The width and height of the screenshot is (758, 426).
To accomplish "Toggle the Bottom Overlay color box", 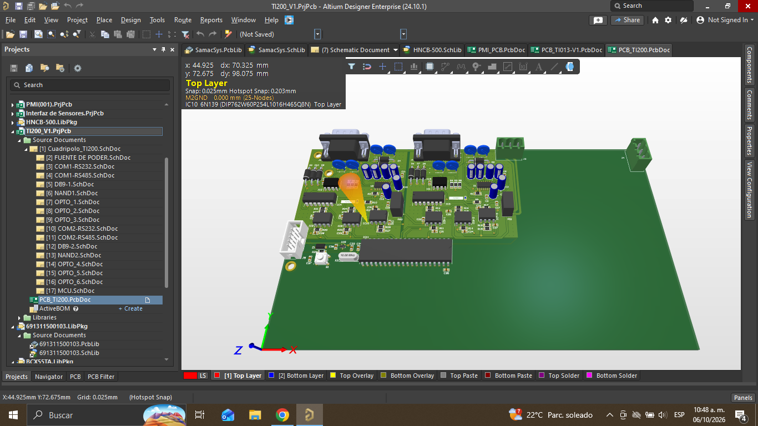I will pyautogui.click(x=383, y=376).
